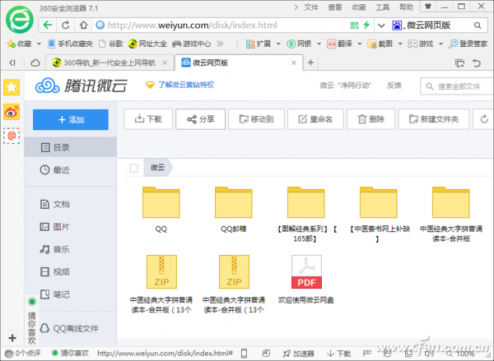The image size is (494, 361).
Task: Open the 网银 dropdown arrow
Action: coord(319,44)
